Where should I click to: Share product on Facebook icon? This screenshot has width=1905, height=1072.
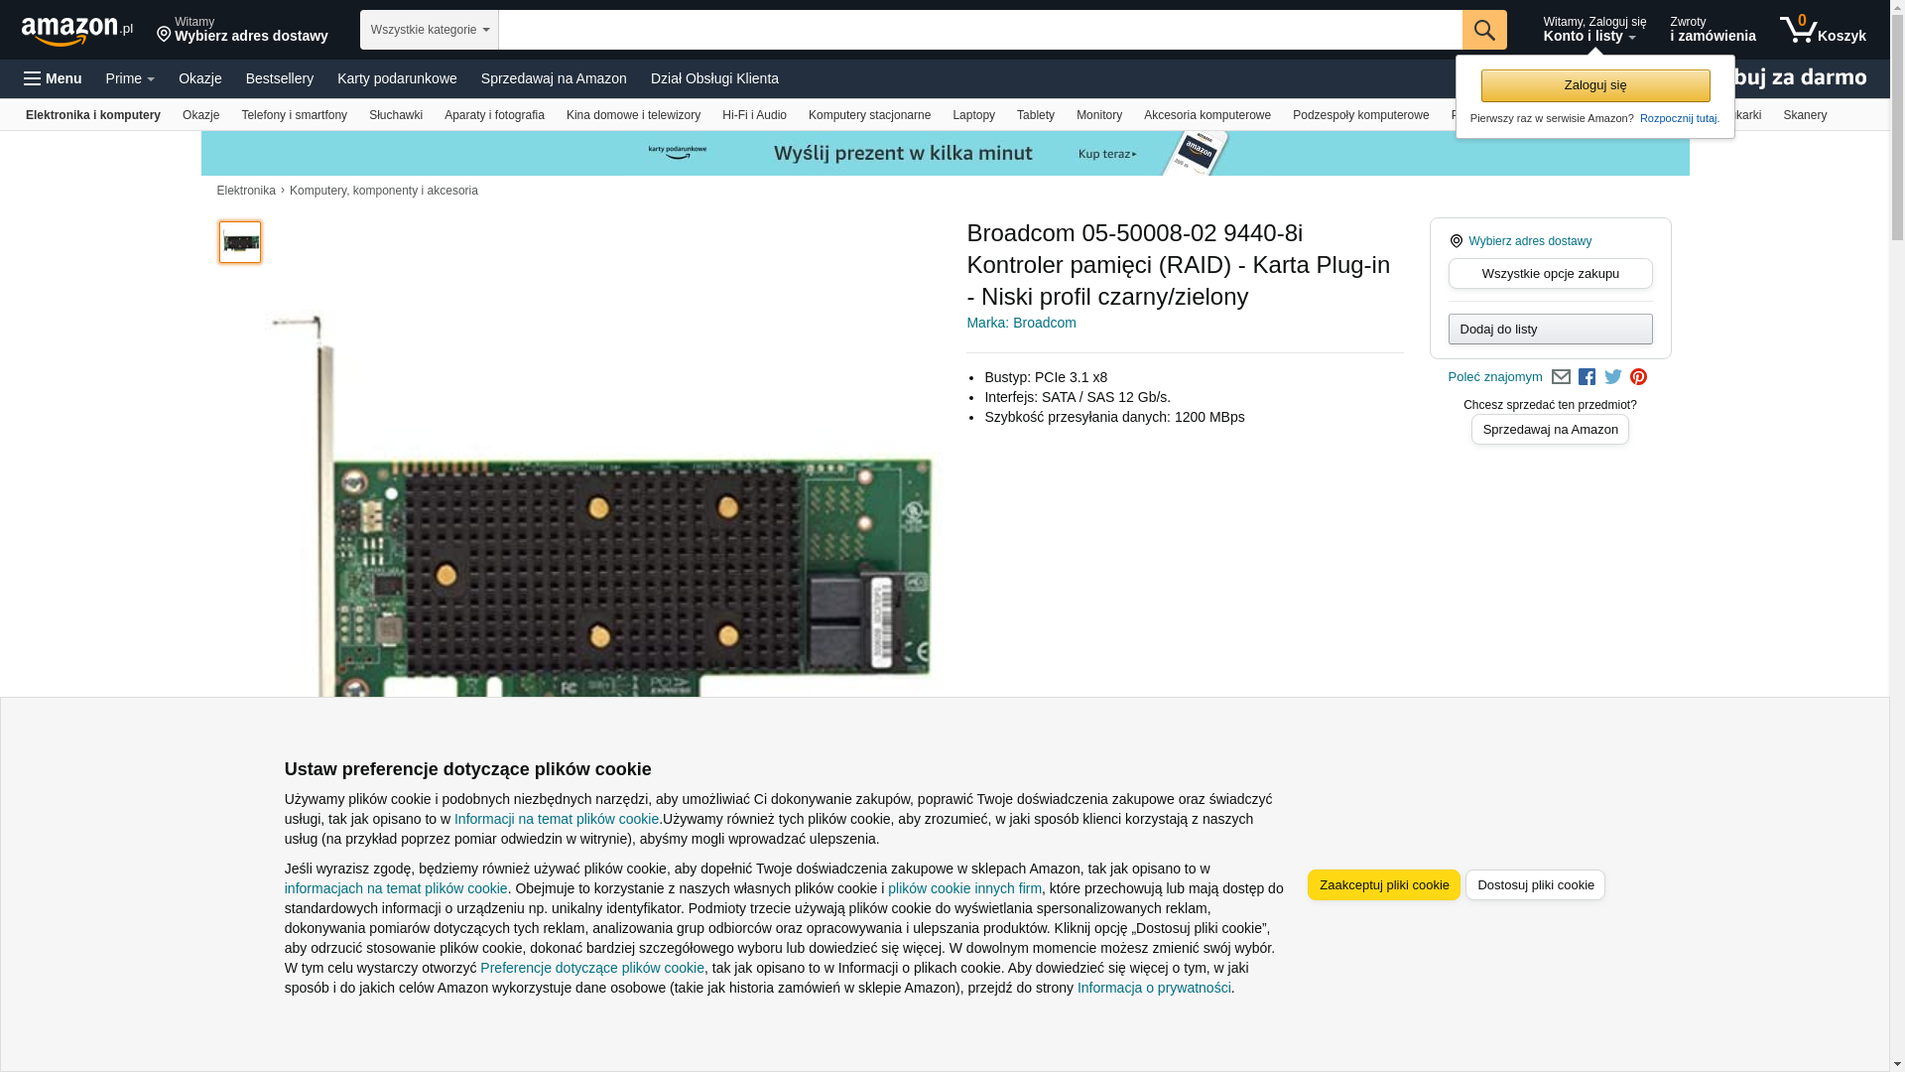click(1587, 377)
